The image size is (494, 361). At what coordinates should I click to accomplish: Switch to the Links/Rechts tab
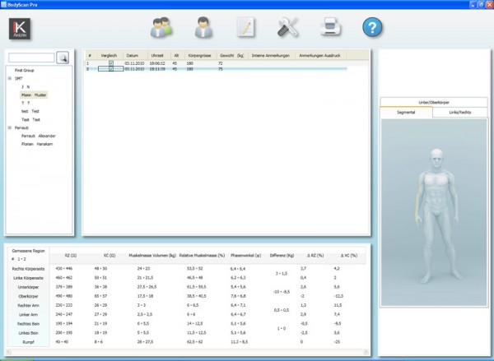pyautogui.click(x=460, y=111)
